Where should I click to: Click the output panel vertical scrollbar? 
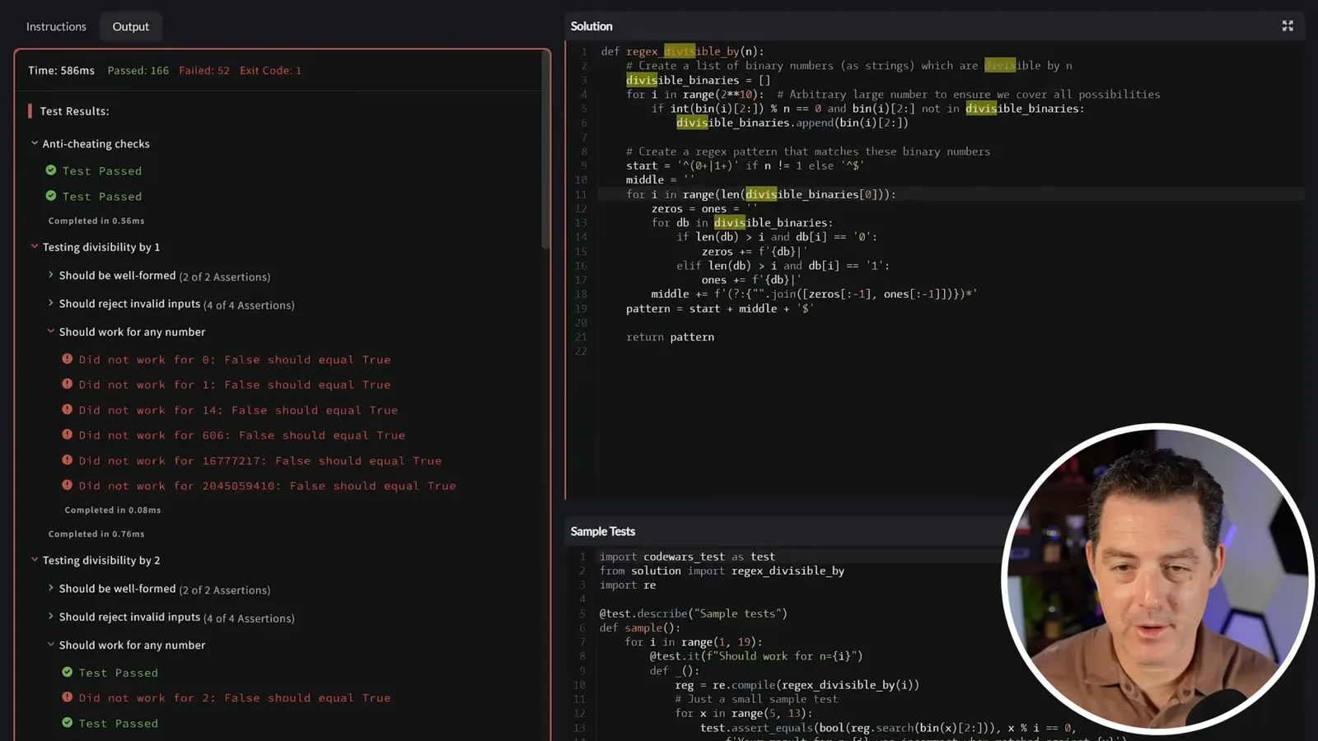pyautogui.click(x=545, y=152)
